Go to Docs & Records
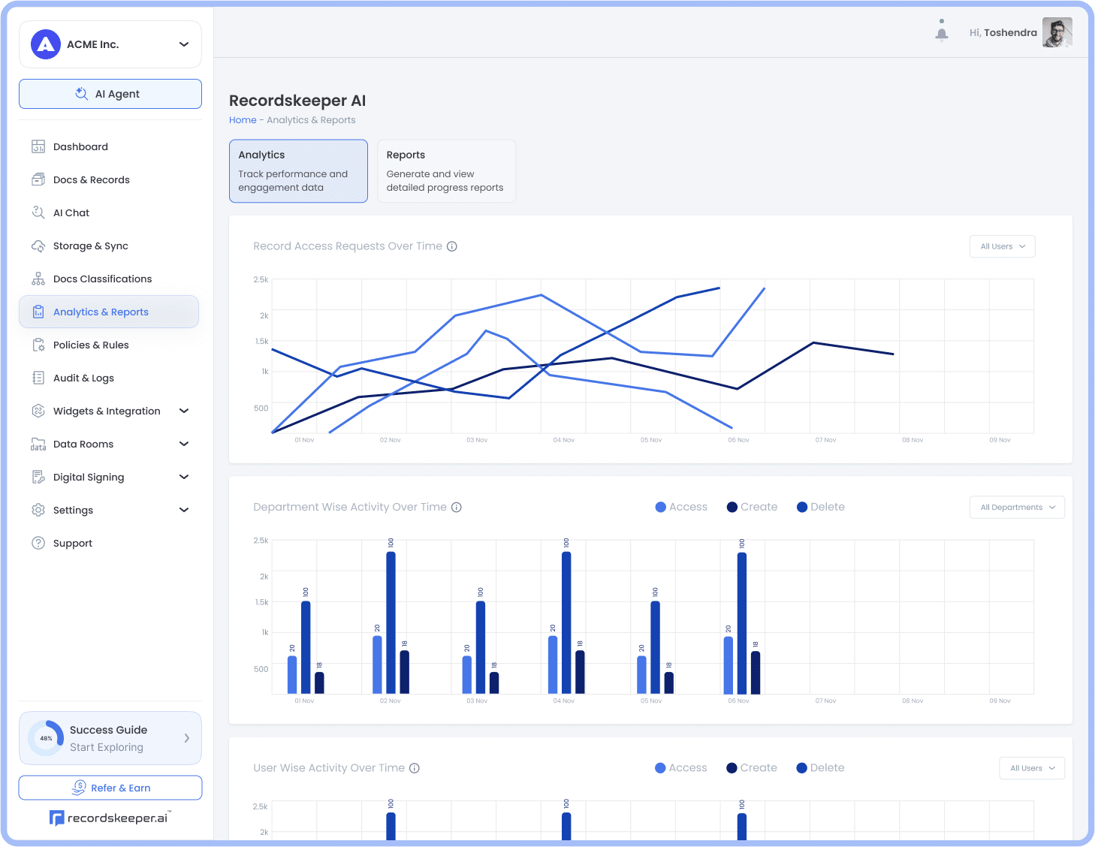Screen dimensions: 1095x847 [x=109, y=179]
